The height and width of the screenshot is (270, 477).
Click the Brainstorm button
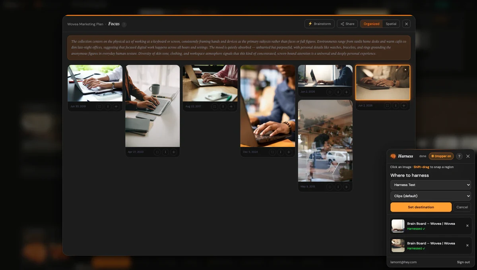(320, 24)
